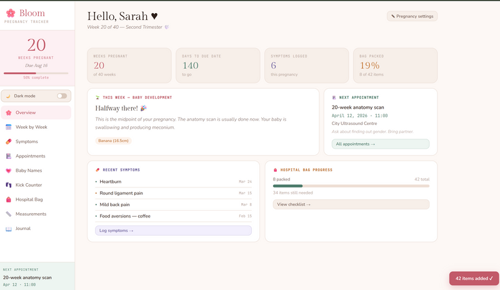Go to Week by Week page
Image resolution: width=500 pixels, height=290 pixels.
coord(36,127)
